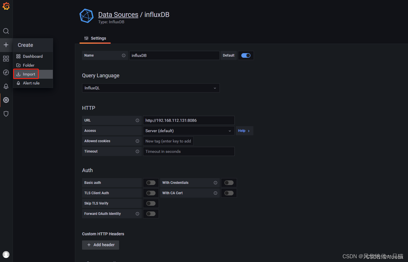The height and width of the screenshot is (262, 408).
Task: Click the Create menu header
Action: [x=33, y=45]
